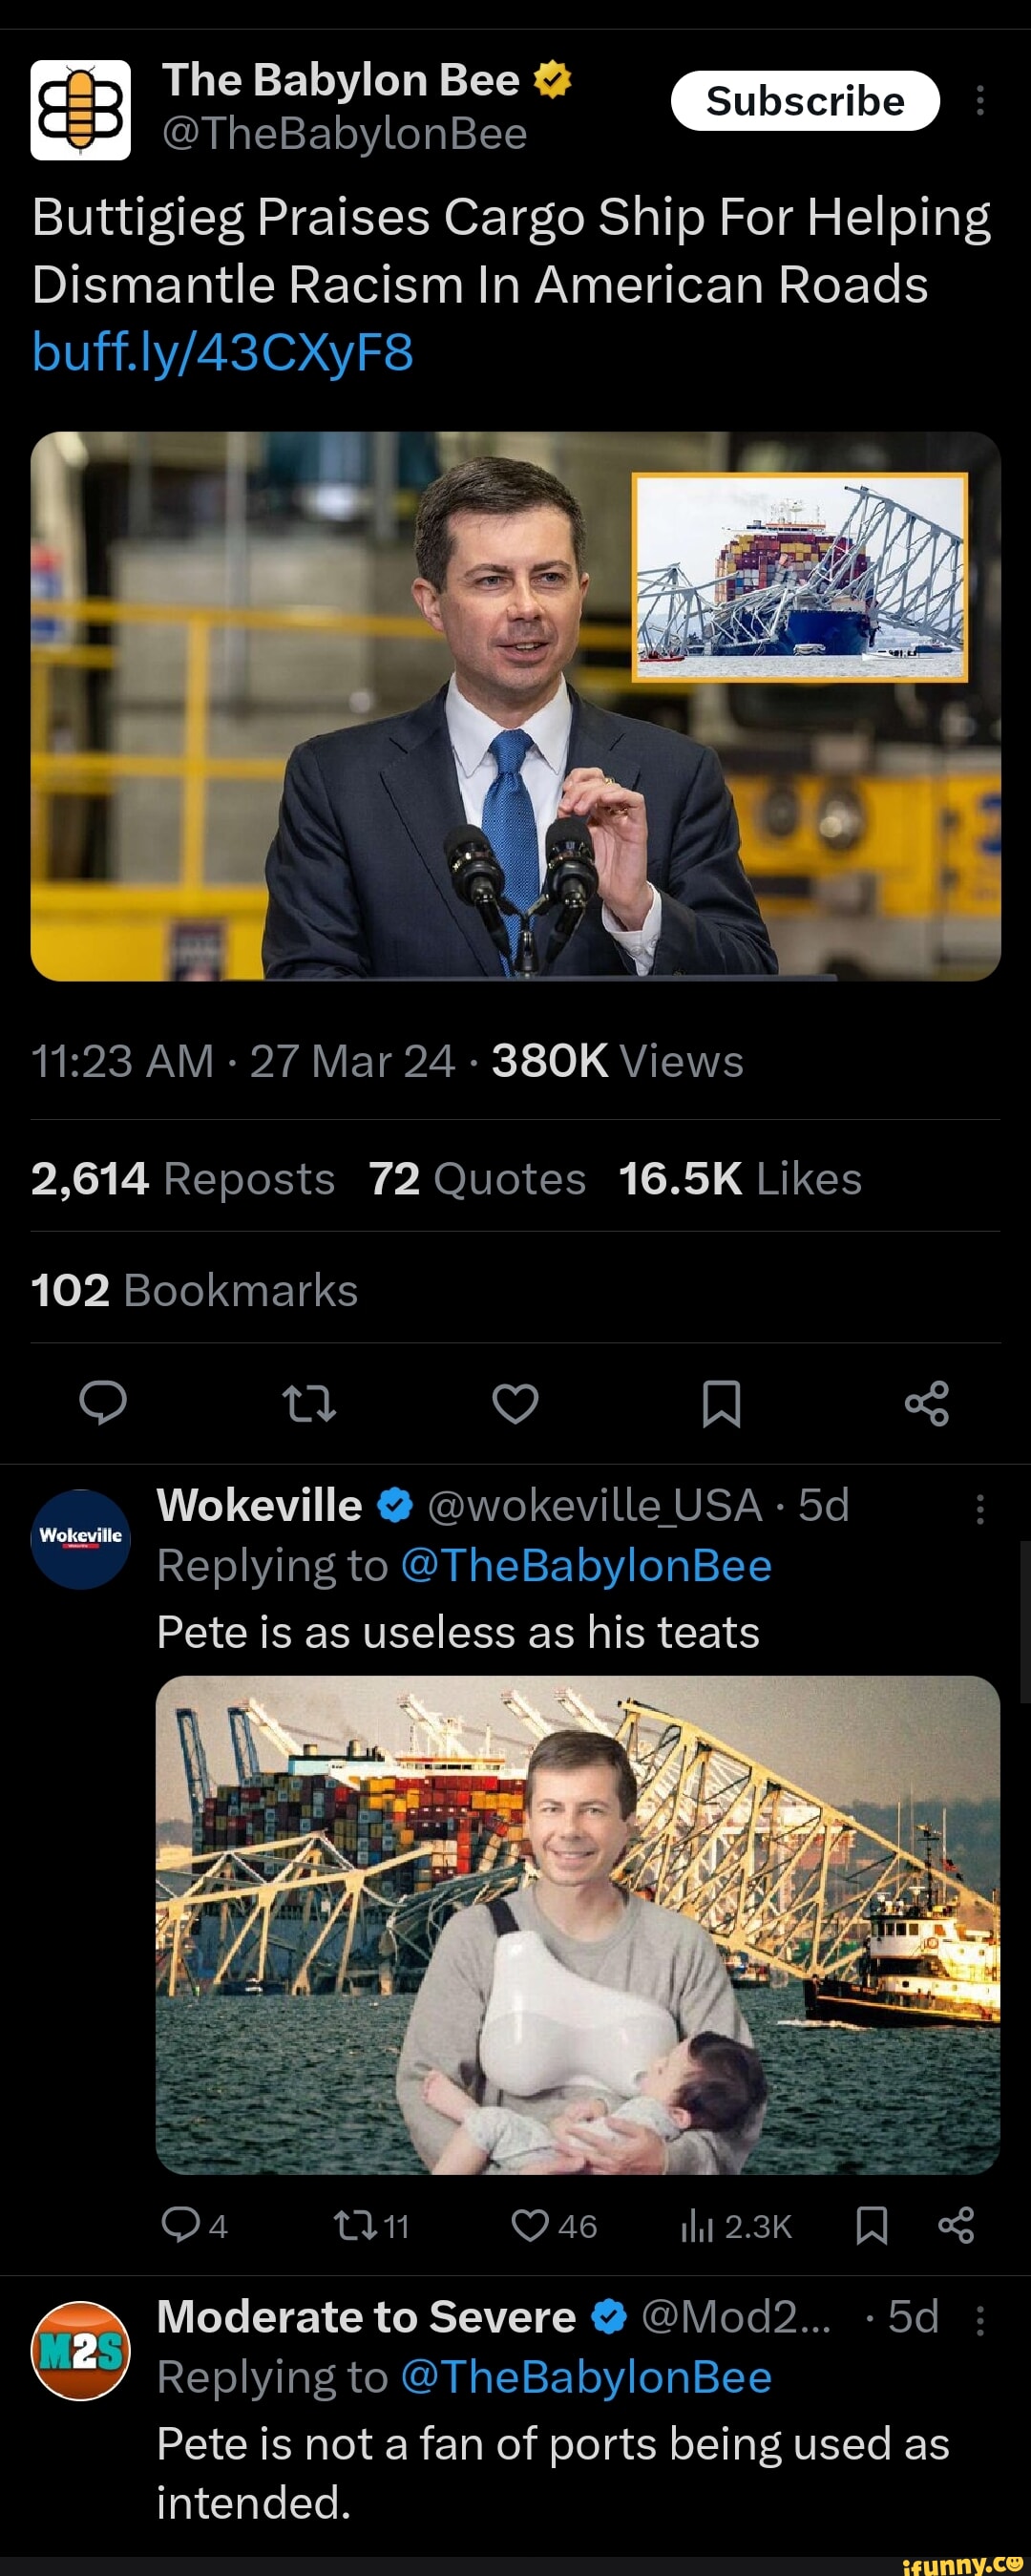The height and width of the screenshot is (2576, 1031).
Task: Open the buff.ly article link
Action: (x=222, y=353)
